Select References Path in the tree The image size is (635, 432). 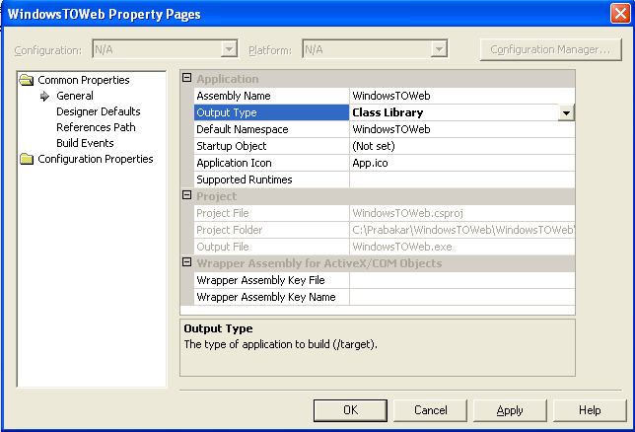point(96,127)
